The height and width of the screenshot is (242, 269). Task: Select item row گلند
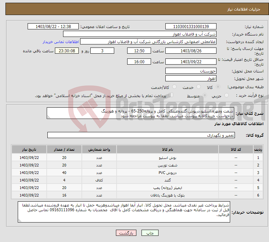tap(137, 180)
